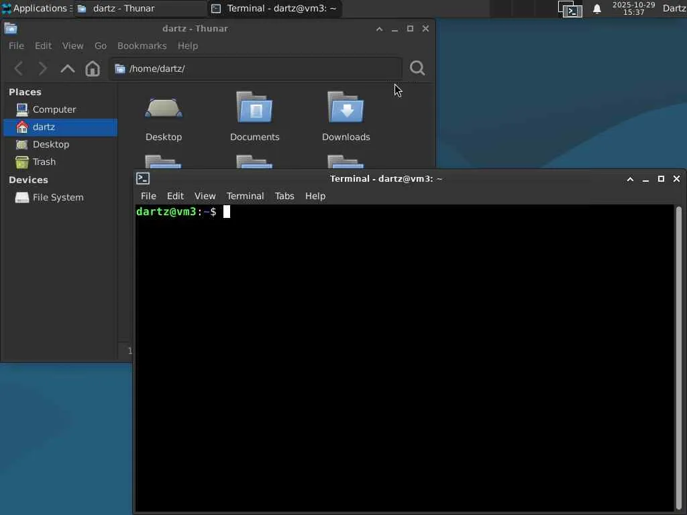The width and height of the screenshot is (687, 515).
Task: Close the Terminal window
Action: (x=676, y=178)
